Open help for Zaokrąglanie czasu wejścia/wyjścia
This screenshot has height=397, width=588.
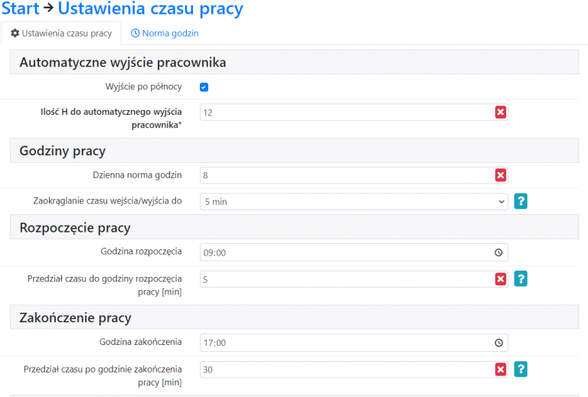[x=521, y=201]
